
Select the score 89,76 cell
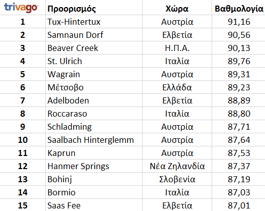click(x=238, y=61)
